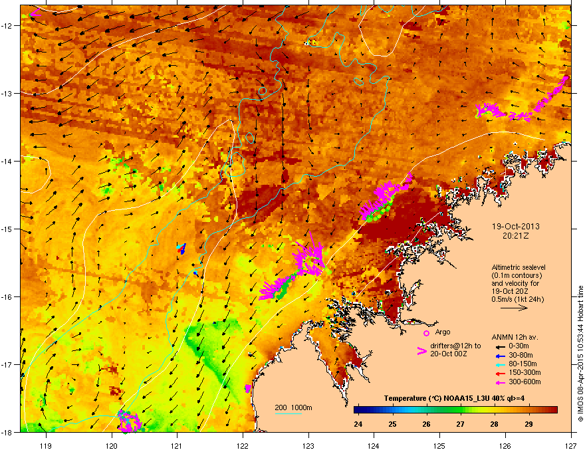The width and height of the screenshot is (585, 452).
Task: Click the magenta 300-600m arrow legend symbol
Action: point(500,382)
